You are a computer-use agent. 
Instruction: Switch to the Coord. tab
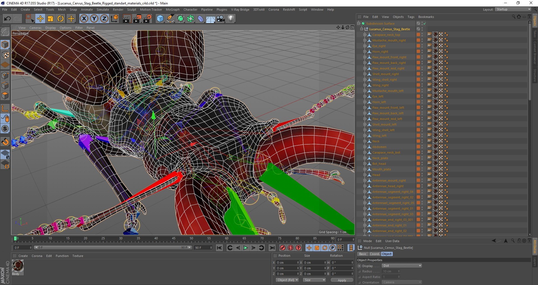(x=374, y=254)
